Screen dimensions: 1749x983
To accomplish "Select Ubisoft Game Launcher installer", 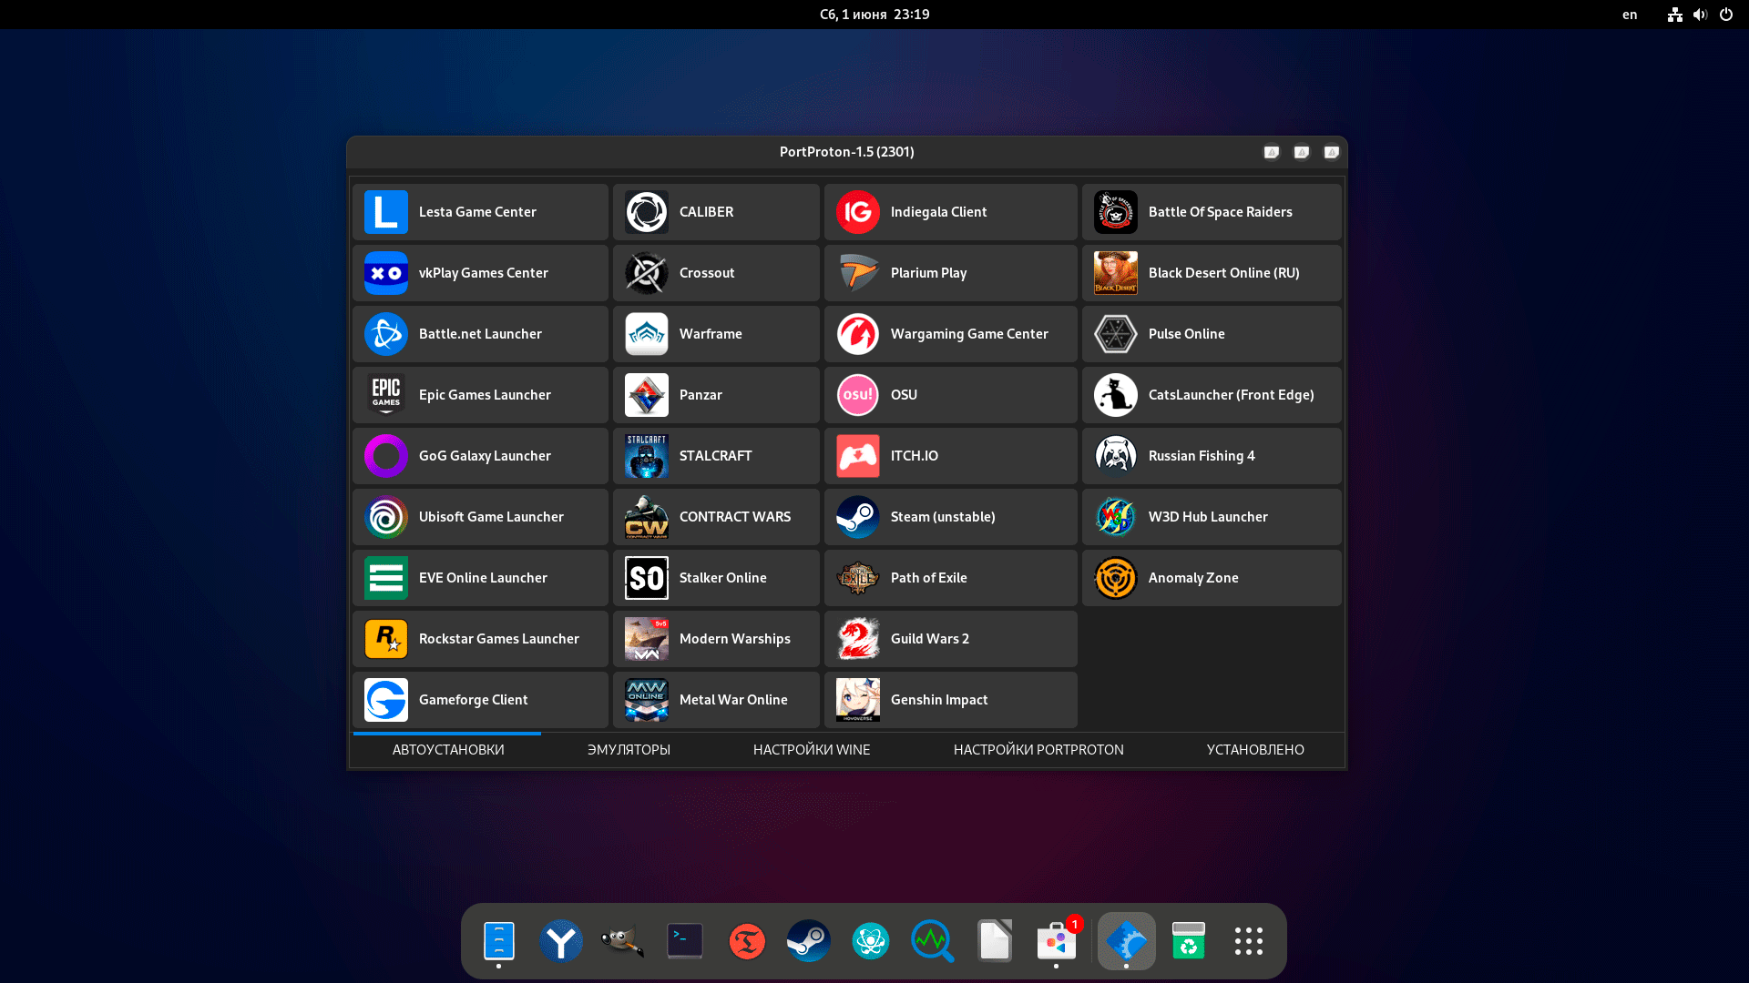I will tap(480, 516).
